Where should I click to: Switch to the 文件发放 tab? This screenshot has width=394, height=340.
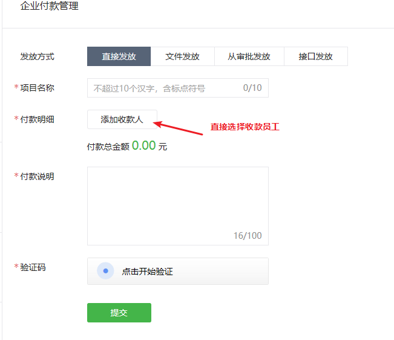(183, 56)
